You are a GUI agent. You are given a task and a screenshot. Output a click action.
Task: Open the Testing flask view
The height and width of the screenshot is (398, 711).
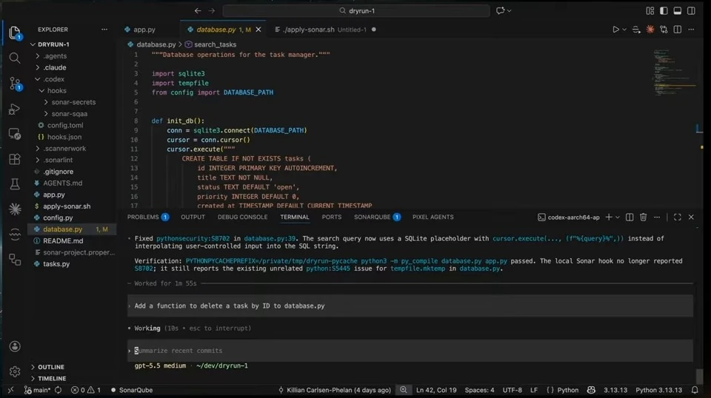tap(15, 183)
